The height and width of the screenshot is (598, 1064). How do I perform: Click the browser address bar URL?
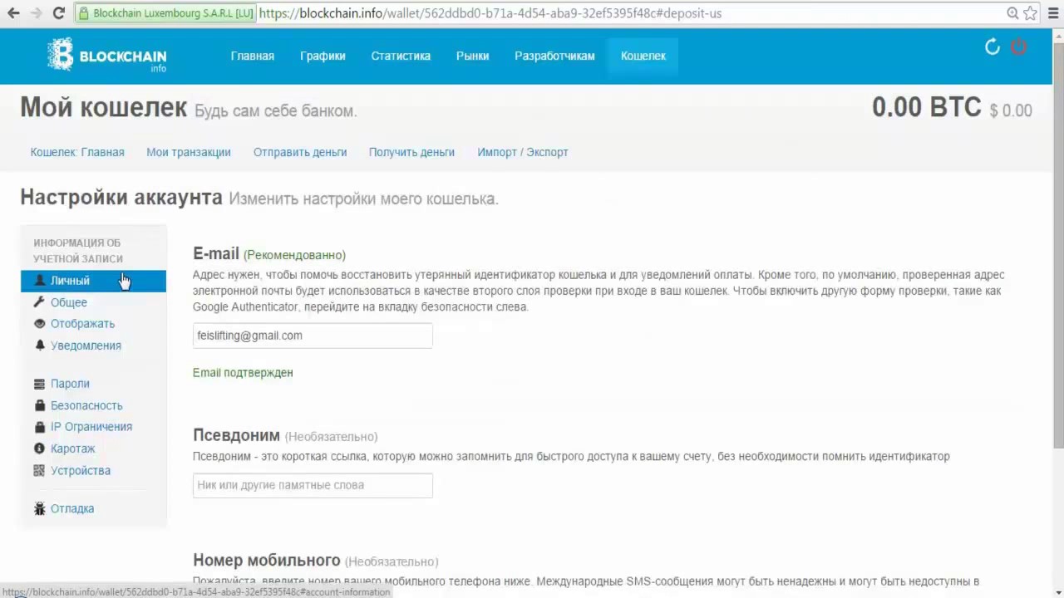490,13
